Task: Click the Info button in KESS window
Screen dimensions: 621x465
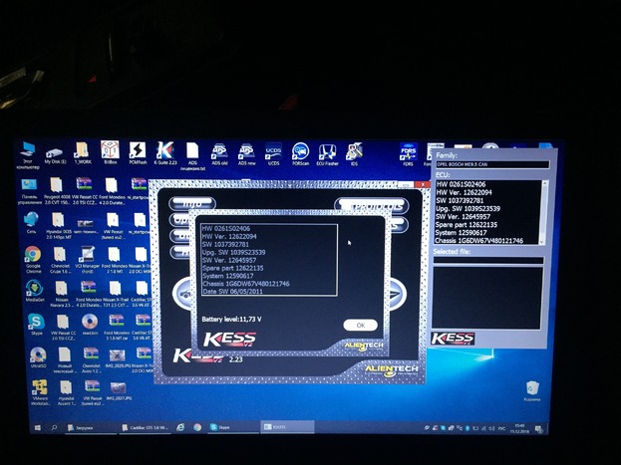Action: pyautogui.click(x=190, y=204)
